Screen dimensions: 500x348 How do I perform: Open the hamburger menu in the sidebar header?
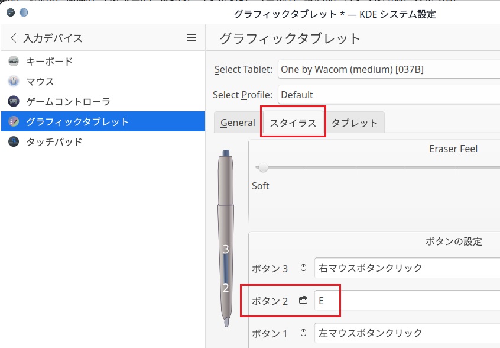pos(191,38)
